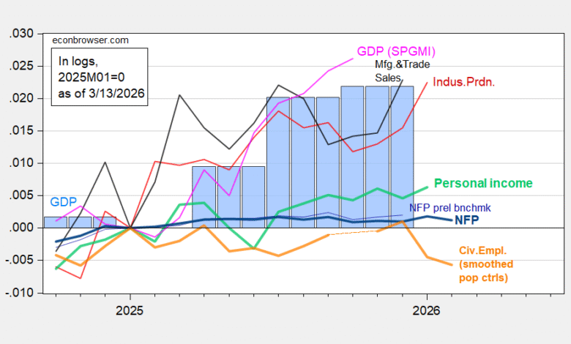This screenshot has height=344, width=571.
Task: Click the red Indus.Prdn. label
Action: tap(465, 82)
